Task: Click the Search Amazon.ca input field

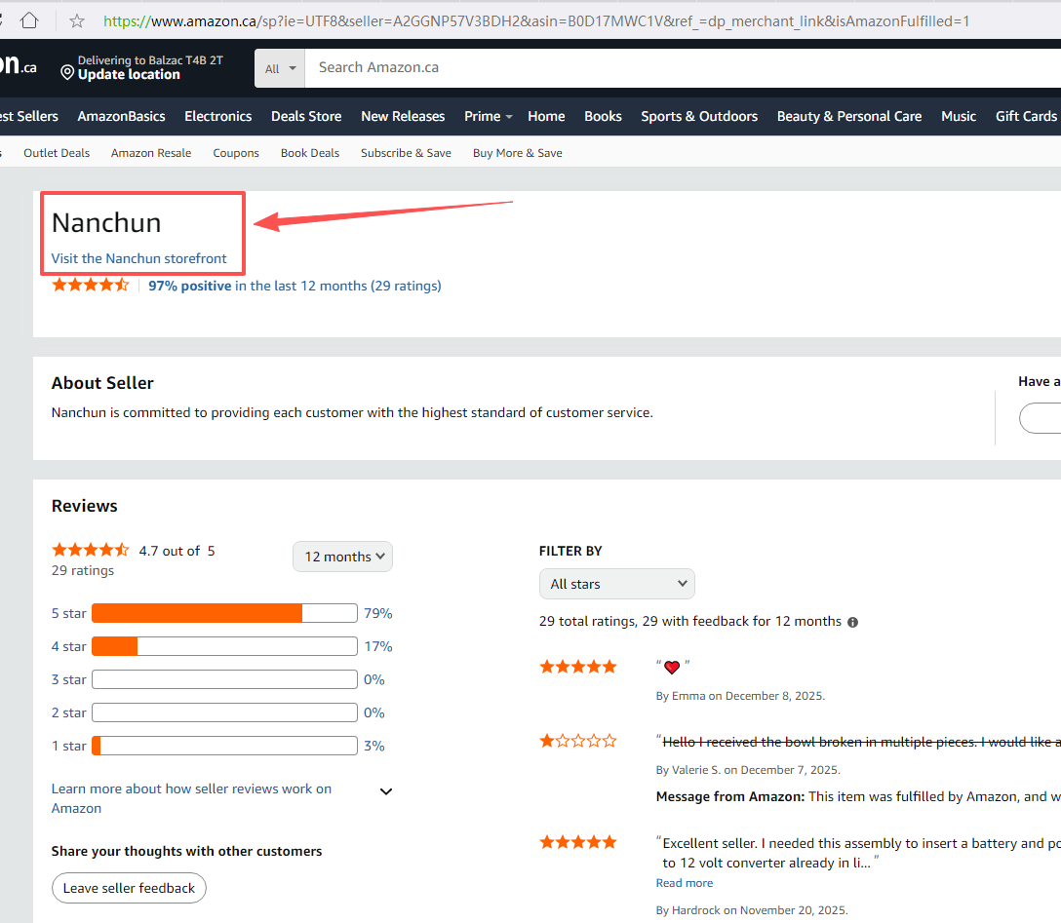Action: click(683, 67)
